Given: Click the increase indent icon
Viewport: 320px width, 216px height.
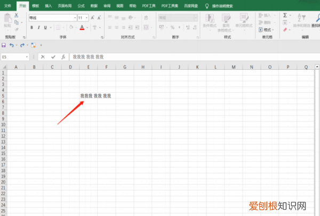Looking at the screenshot, I should 138,27.
